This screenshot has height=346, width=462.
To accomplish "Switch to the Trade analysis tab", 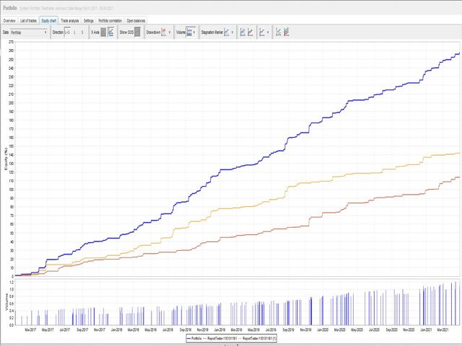I will (x=70, y=21).
